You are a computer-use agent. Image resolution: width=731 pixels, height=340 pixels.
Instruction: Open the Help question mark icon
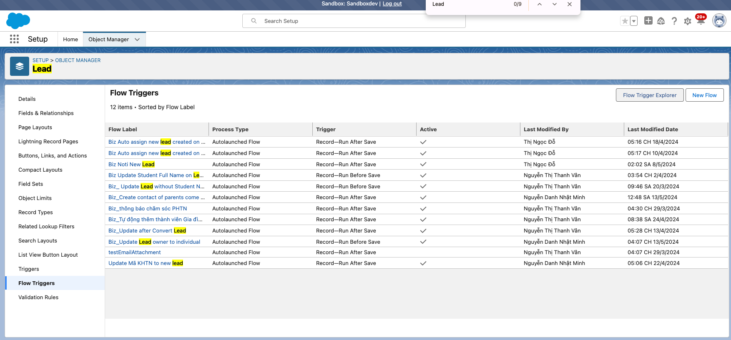(x=674, y=21)
